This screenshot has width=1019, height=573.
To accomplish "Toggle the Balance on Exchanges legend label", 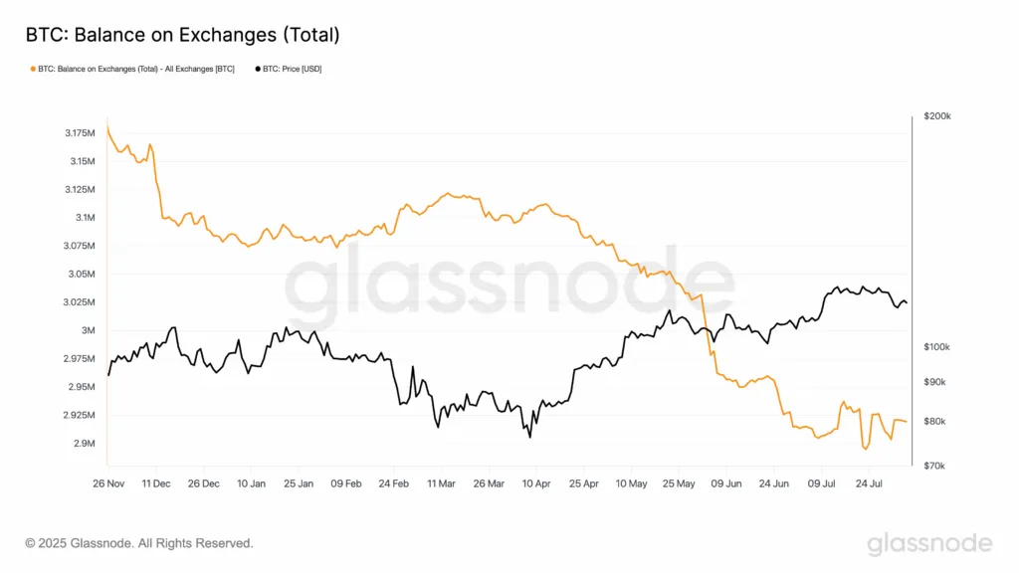I will coord(135,69).
